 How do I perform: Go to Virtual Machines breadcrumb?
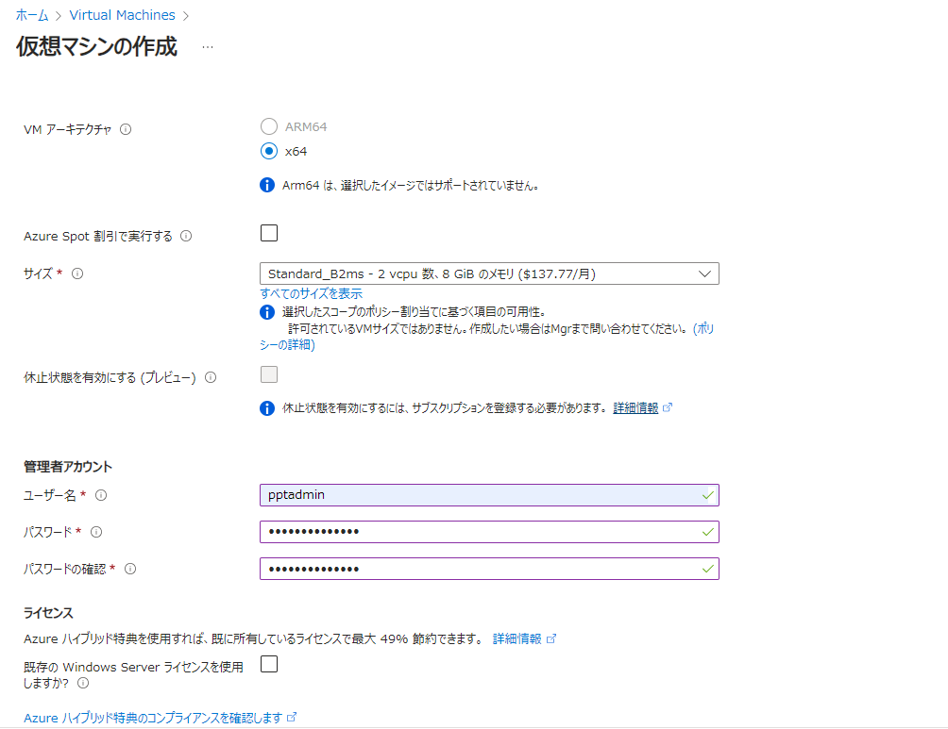[x=122, y=15]
